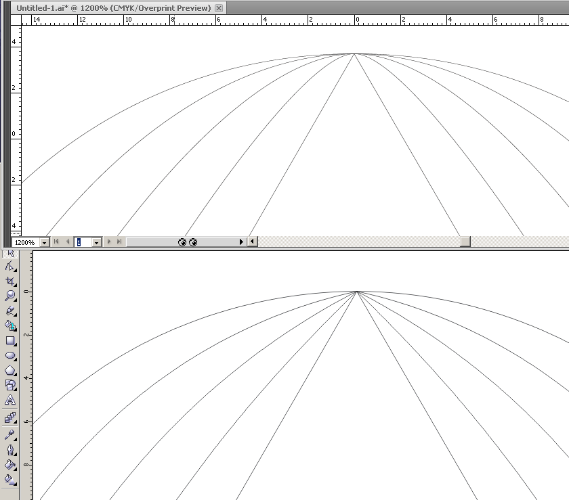Go to previous artboard in Illustrator

tap(68, 242)
